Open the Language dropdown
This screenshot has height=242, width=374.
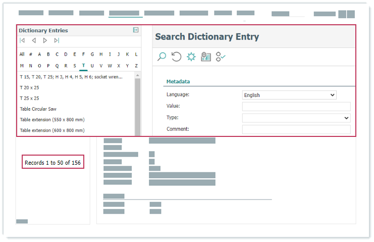[x=289, y=95]
